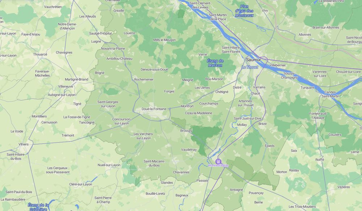Select the Saumur city label
Screen dimensions: 362x211
point(253,60)
